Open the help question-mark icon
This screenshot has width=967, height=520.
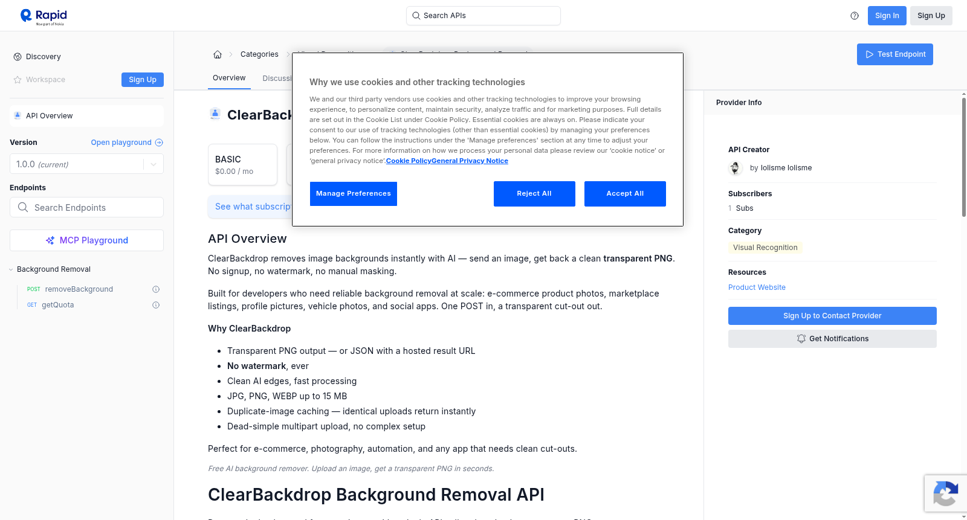tap(855, 16)
